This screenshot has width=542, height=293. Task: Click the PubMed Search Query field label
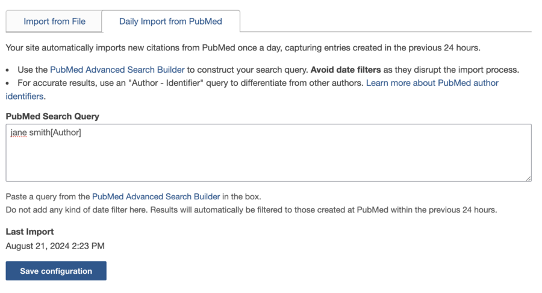[52, 116]
